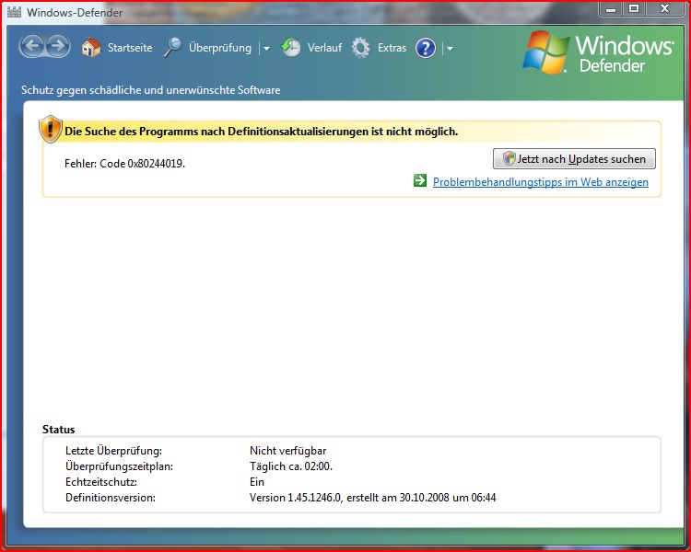The image size is (691, 552).
Task: Open help with the blue question mark icon
Action: click(x=426, y=48)
